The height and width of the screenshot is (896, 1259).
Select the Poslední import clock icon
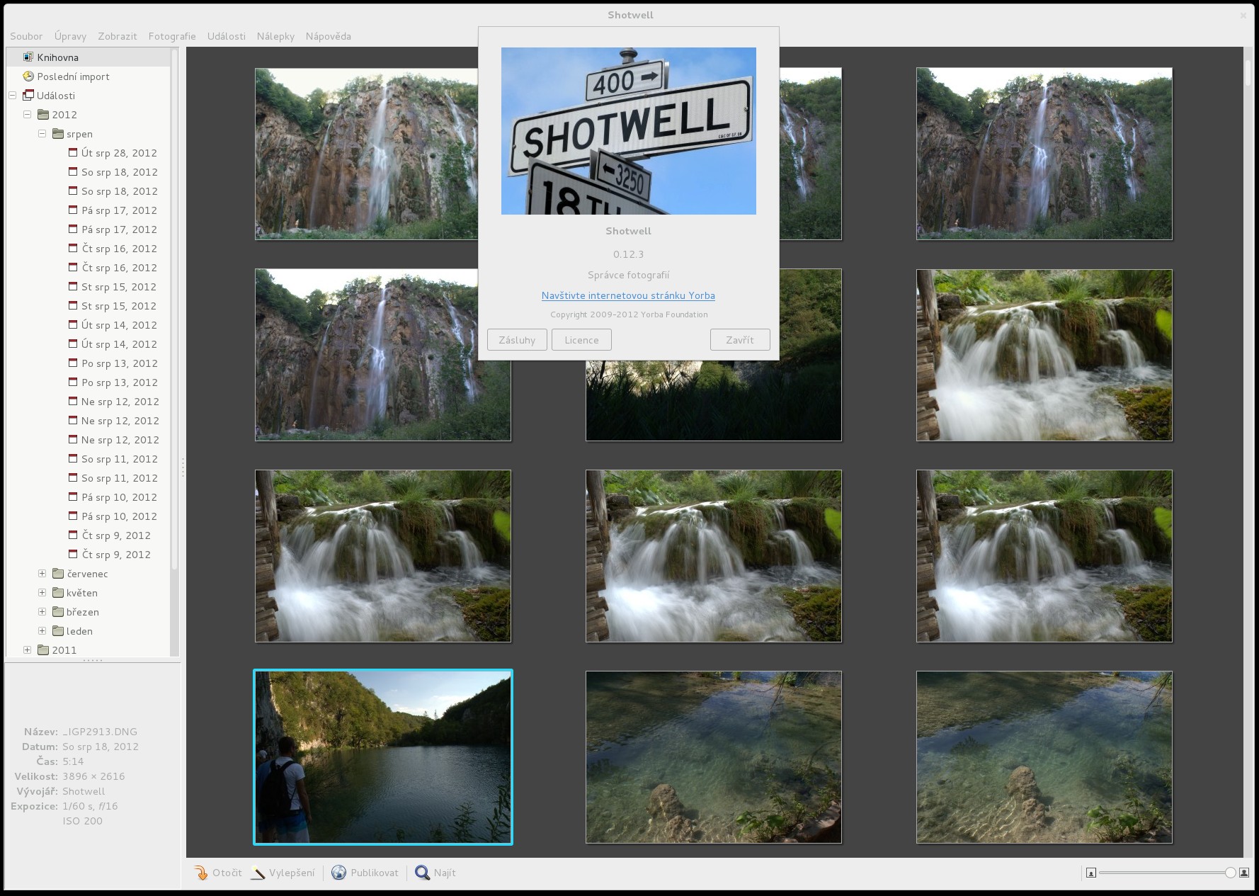point(28,76)
